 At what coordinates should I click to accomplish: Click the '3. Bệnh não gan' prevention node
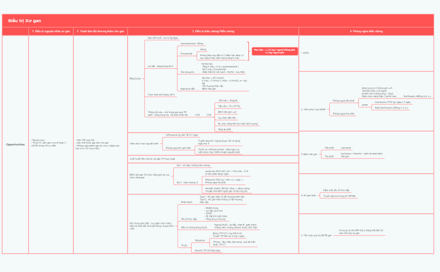pyautogui.click(x=309, y=154)
